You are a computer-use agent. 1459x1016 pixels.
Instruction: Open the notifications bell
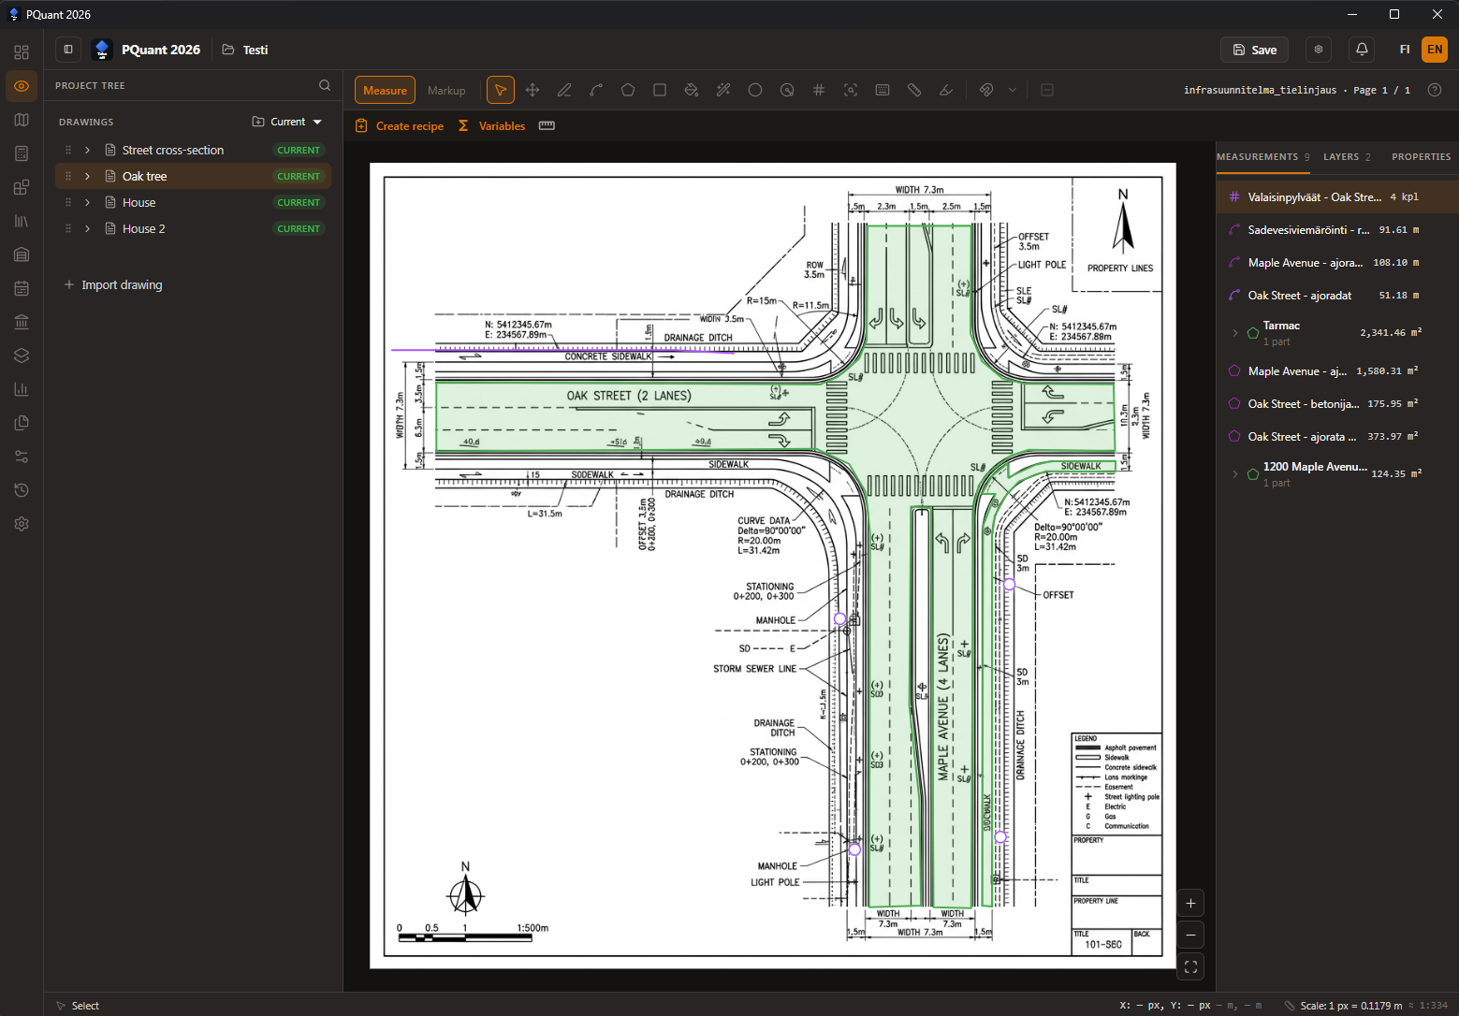pyautogui.click(x=1362, y=50)
